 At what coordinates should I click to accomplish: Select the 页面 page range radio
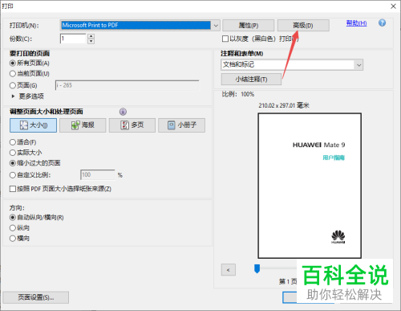pos(23,85)
